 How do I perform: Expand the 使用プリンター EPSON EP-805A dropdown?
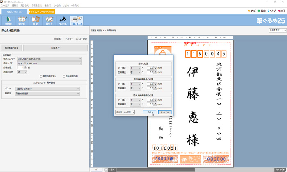click(x=49, y=59)
